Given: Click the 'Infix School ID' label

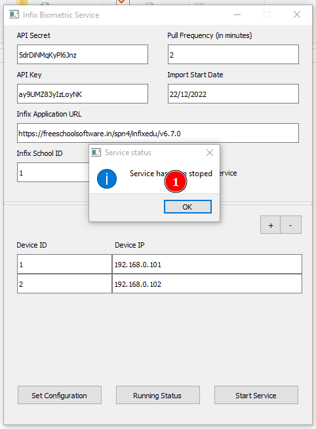Looking at the screenshot, I should (x=40, y=153).
